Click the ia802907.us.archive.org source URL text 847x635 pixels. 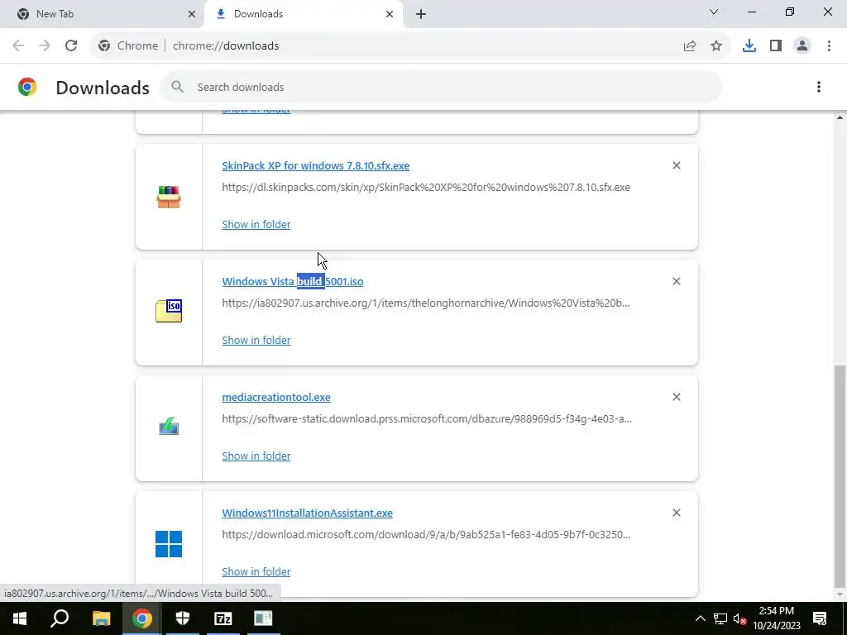click(426, 303)
